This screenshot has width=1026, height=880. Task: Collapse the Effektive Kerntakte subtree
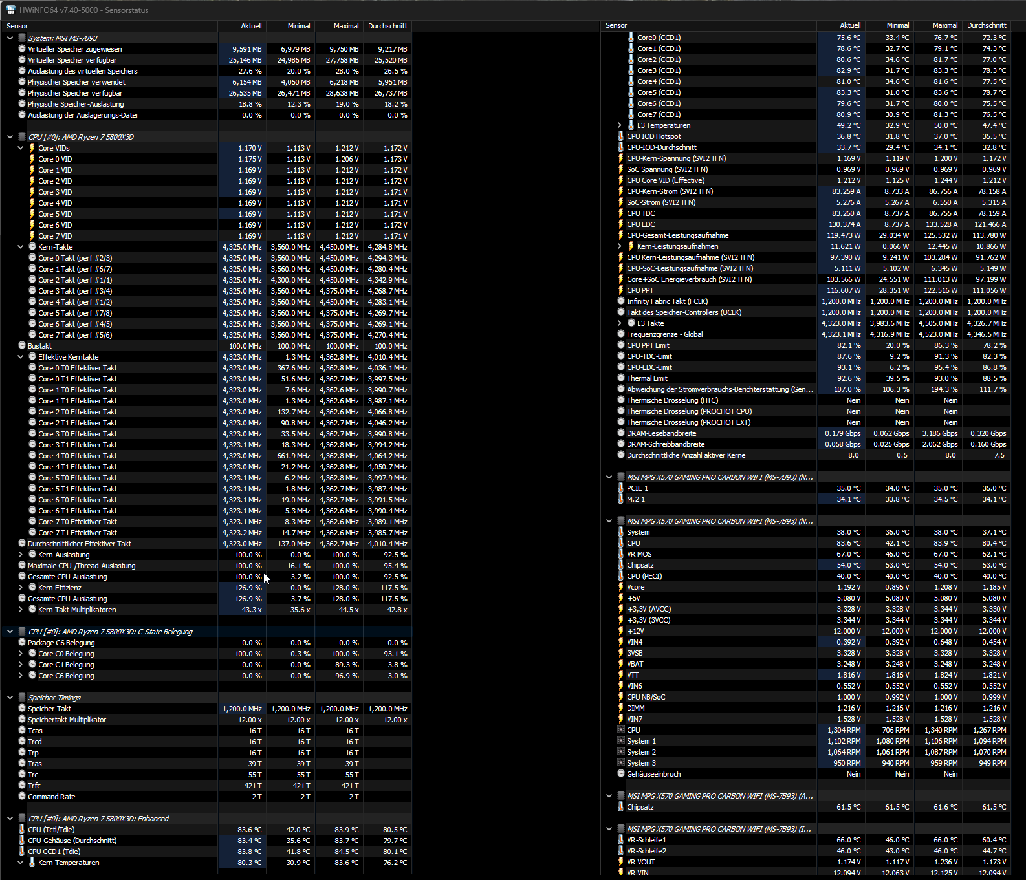pos(20,357)
